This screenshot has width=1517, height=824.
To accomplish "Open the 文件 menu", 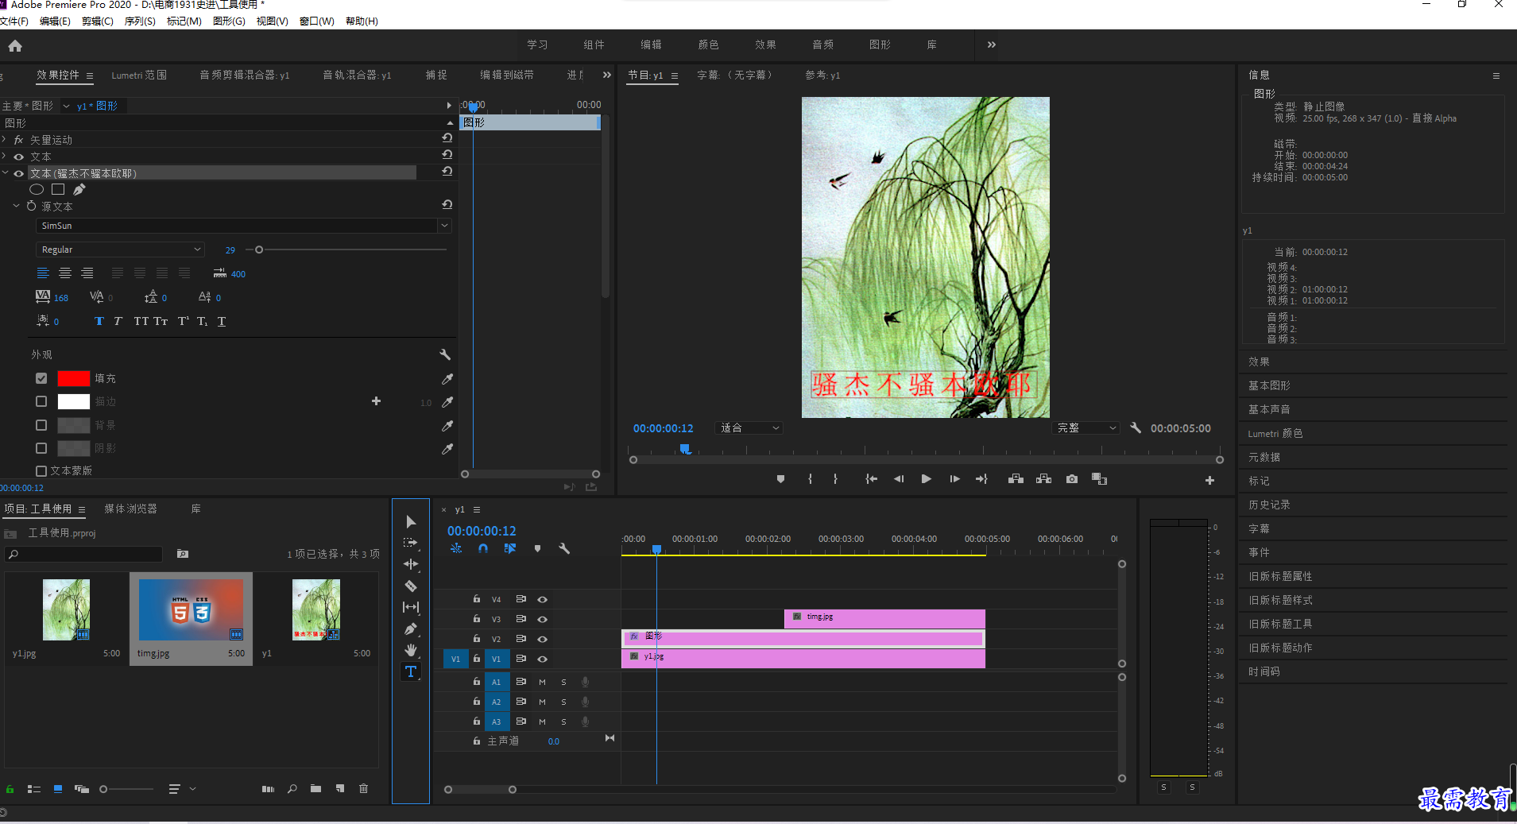I will pos(14,21).
